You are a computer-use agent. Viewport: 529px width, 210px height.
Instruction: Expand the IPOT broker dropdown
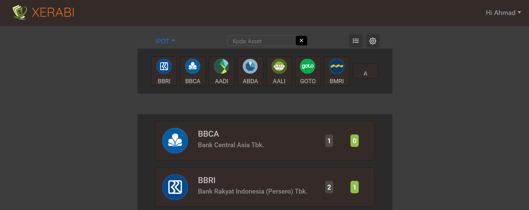coord(165,41)
